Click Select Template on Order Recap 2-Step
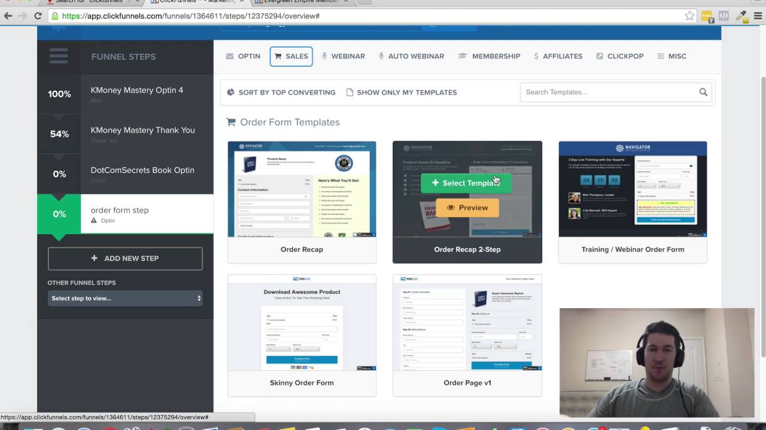The width and height of the screenshot is (766, 430). click(x=466, y=183)
